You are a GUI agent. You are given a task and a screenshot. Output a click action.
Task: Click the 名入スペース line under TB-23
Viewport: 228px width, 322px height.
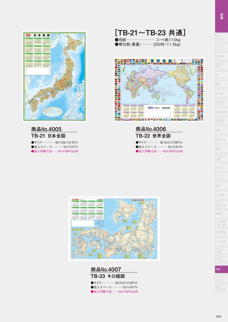click(x=114, y=287)
